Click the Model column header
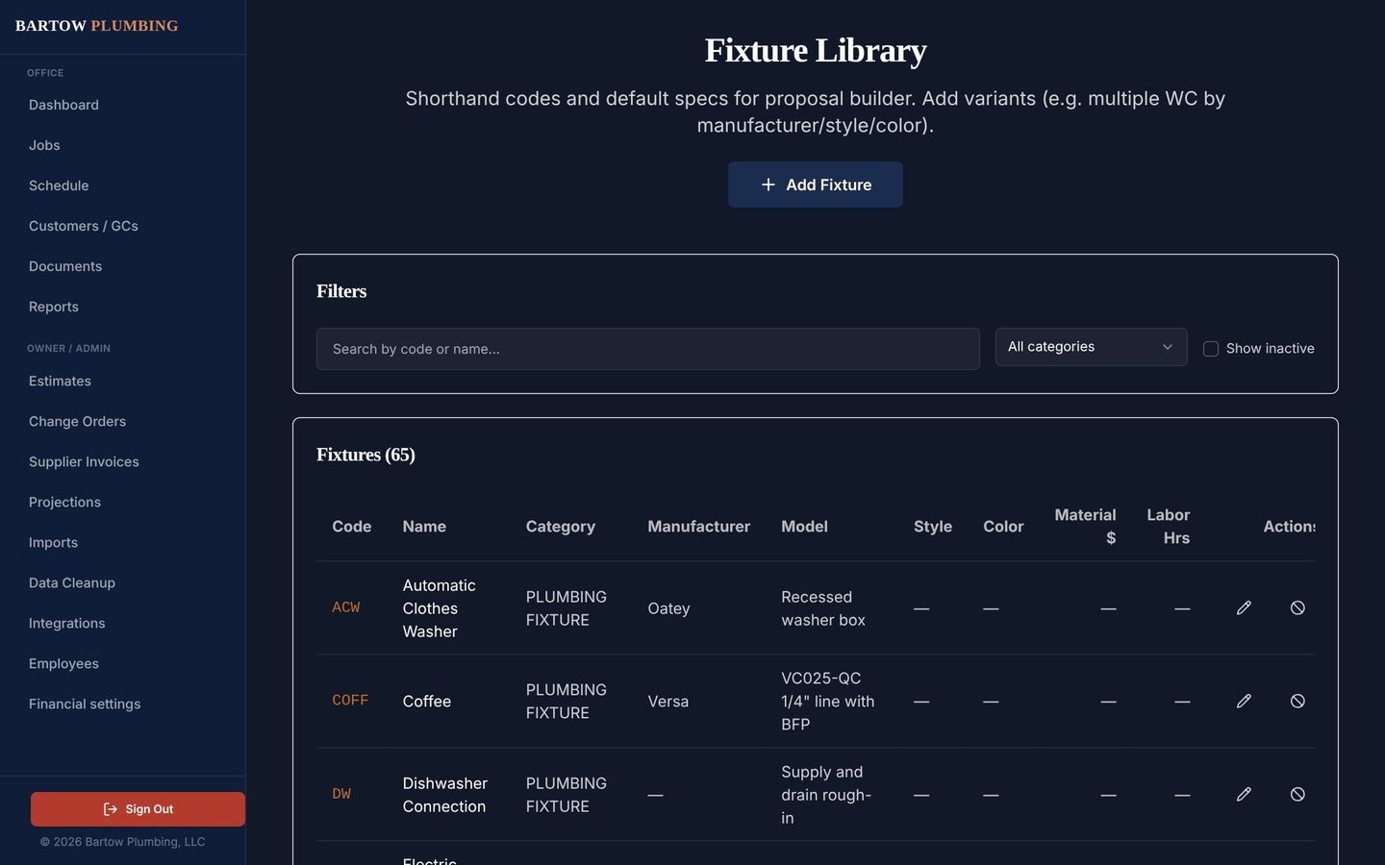 coord(804,527)
